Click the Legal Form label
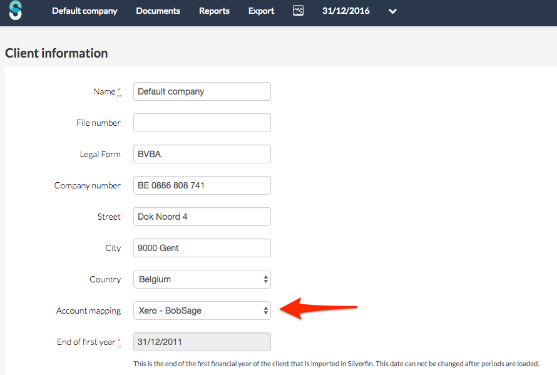Image resolution: width=557 pixels, height=375 pixels. 100,154
